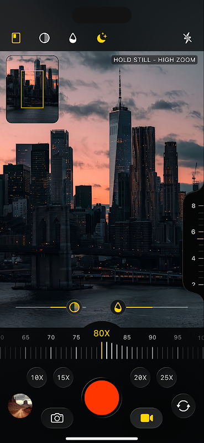
Task: Tap the contrast icon in top bar
Action: pyautogui.click(x=44, y=38)
